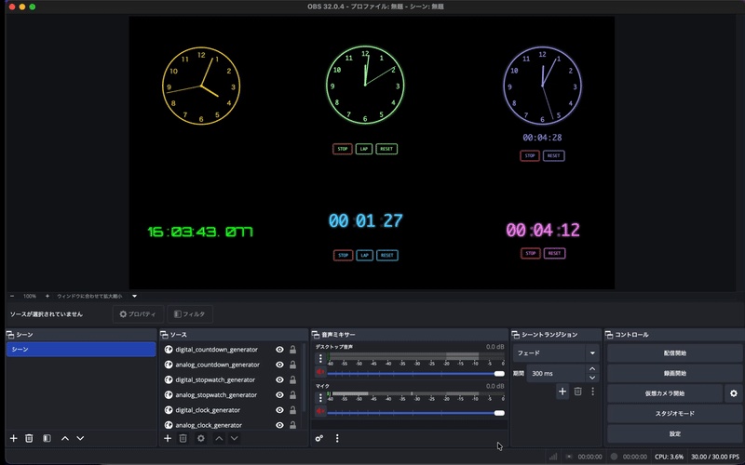Hide the digital_clock_generator source

pyautogui.click(x=280, y=410)
